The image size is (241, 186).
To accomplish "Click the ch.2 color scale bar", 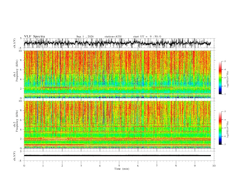I will [220, 128].
